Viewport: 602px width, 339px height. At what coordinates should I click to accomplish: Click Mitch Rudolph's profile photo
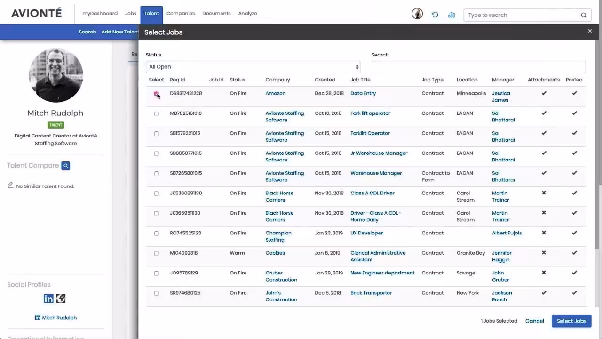pos(56,75)
